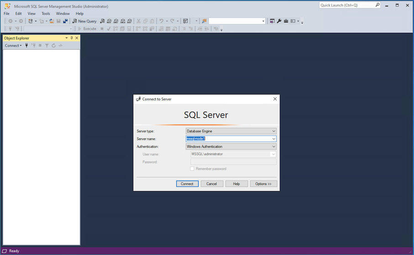Click the Disconnect icon in Object Explorer

pos(33,46)
